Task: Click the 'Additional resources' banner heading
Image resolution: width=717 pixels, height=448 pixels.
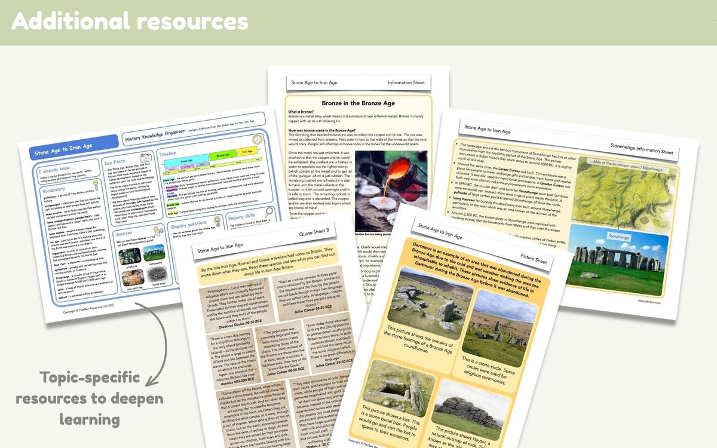Action: click(x=129, y=22)
